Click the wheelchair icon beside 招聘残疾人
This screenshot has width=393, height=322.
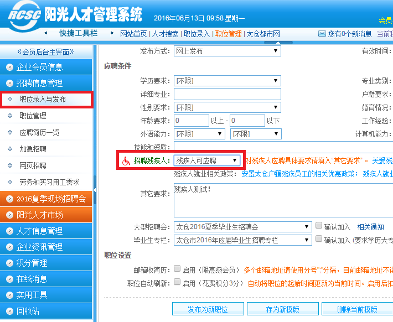pos(126,160)
